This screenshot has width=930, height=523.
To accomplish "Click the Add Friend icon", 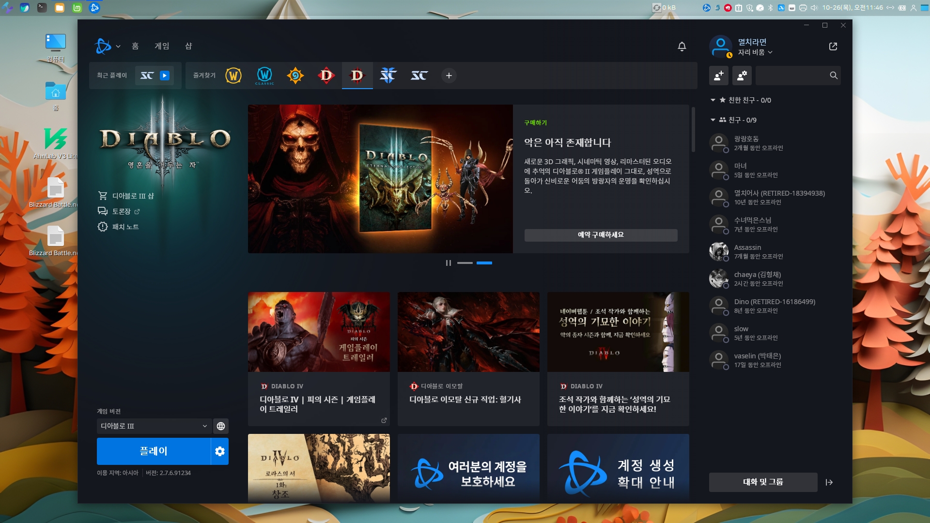I will click(x=719, y=76).
